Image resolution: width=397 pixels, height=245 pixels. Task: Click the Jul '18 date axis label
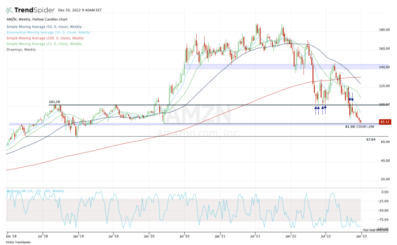tap(43, 236)
